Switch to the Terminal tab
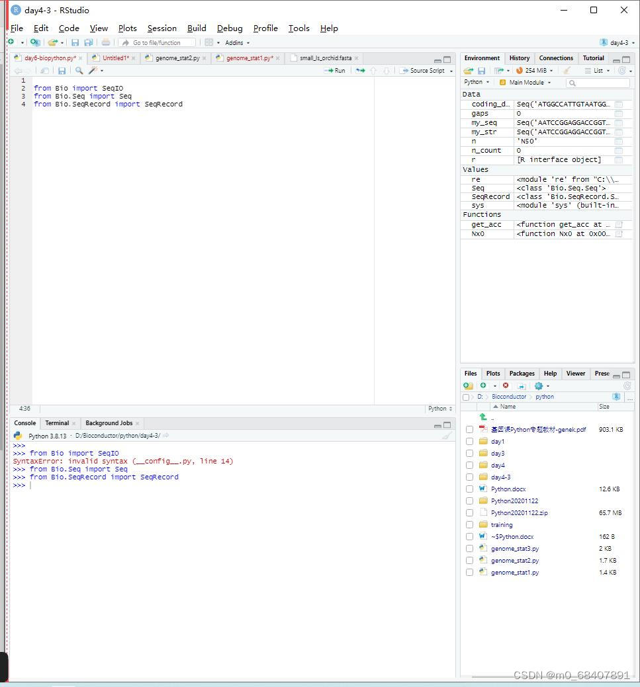 coord(57,423)
